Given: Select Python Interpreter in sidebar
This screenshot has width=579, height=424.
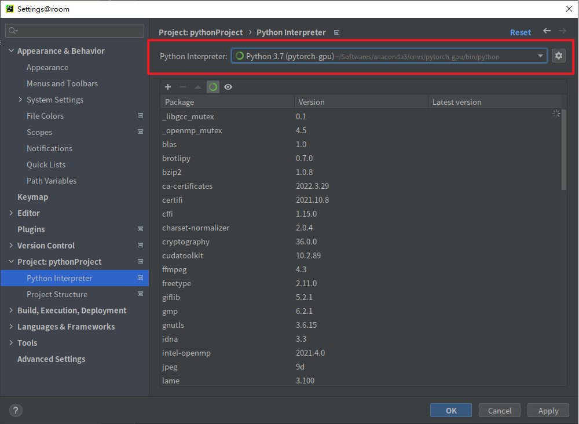Looking at the screenshot, I should pos(75,278).
